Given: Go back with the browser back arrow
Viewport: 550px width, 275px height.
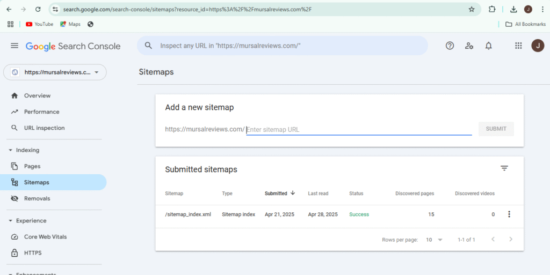Looking at the screenshot, I should pos(9,10).
